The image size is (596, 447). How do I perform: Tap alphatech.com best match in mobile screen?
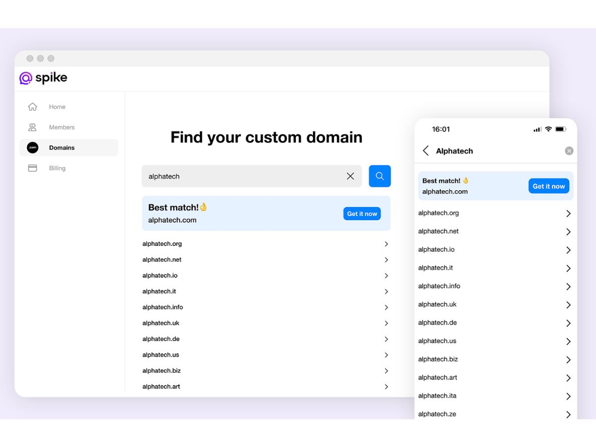(445, 192)
